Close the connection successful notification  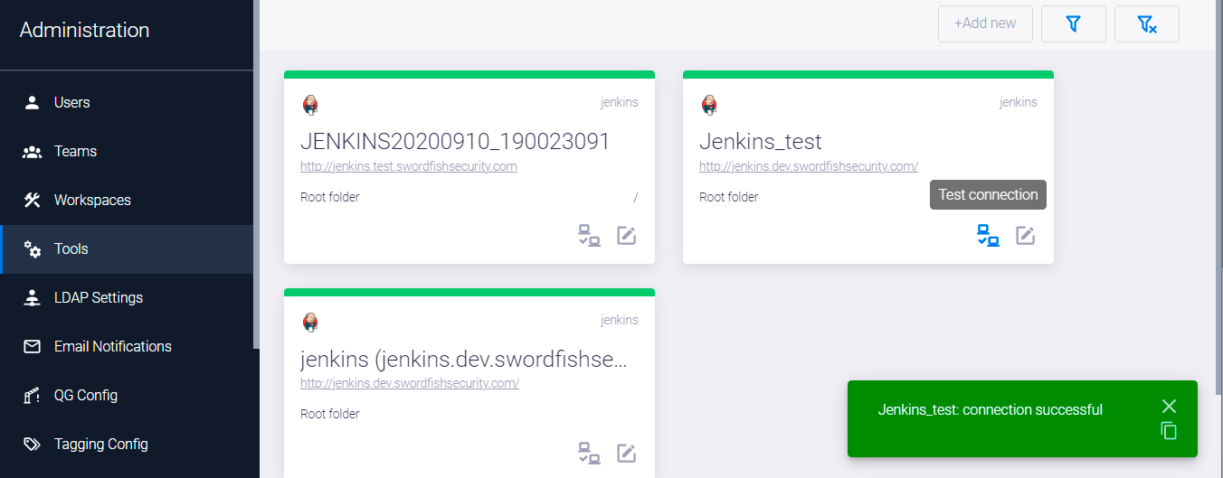coord(1169,407)
